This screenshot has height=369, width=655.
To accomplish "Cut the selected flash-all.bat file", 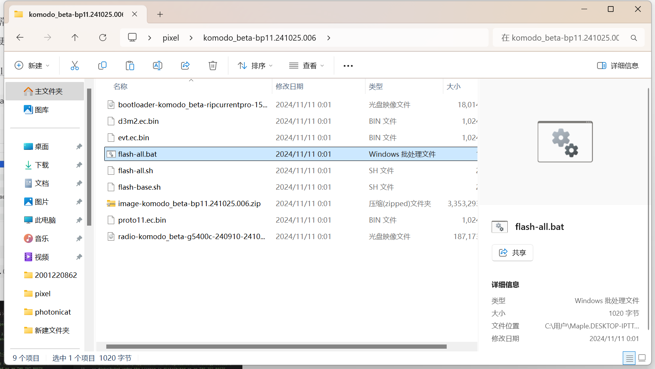I will (x=74, y=65).
